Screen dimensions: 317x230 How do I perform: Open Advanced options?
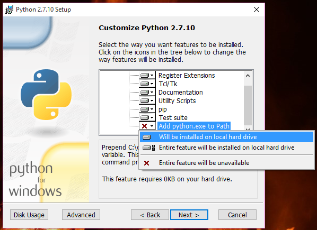pyautogui.click(x=81, y=215)
